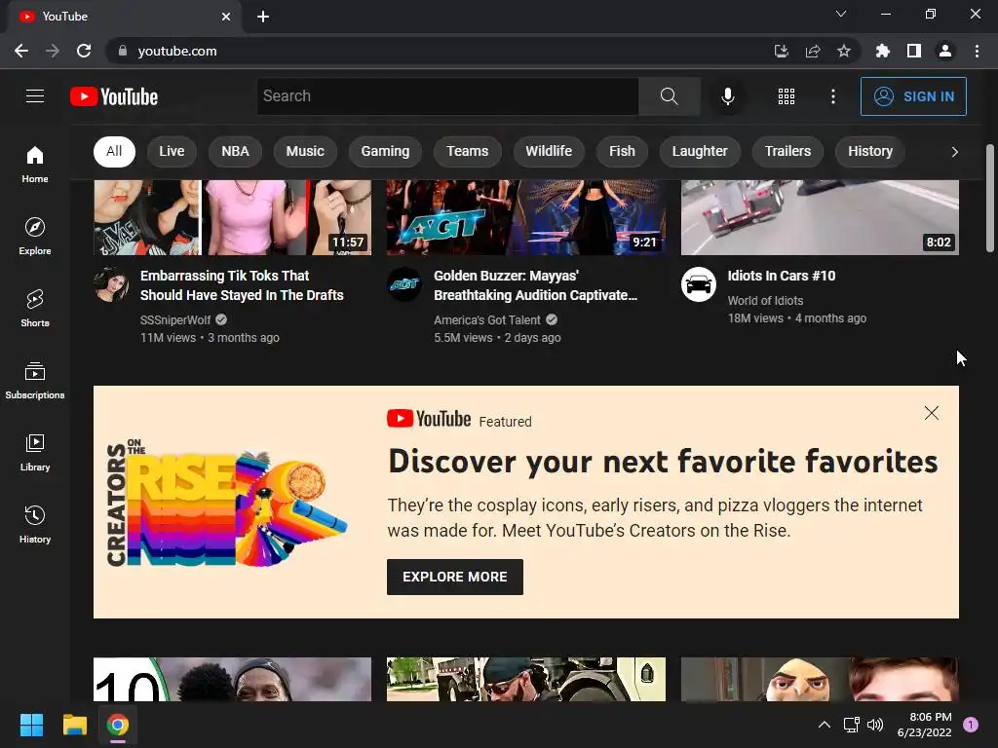Open Subscriptions in sidebar
The image size is (998, 748).
[x=35, y=381]
